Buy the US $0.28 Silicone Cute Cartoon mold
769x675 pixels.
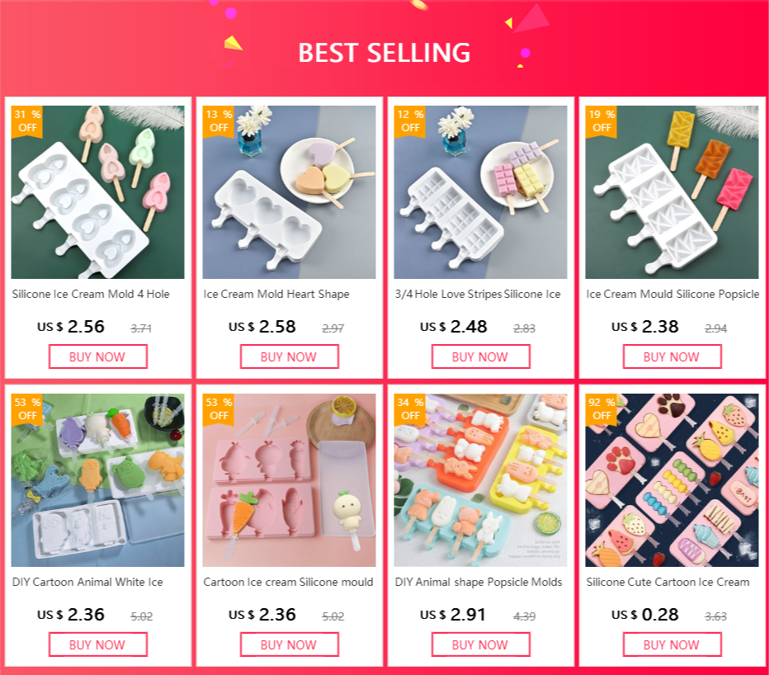[x=672, y=644]
